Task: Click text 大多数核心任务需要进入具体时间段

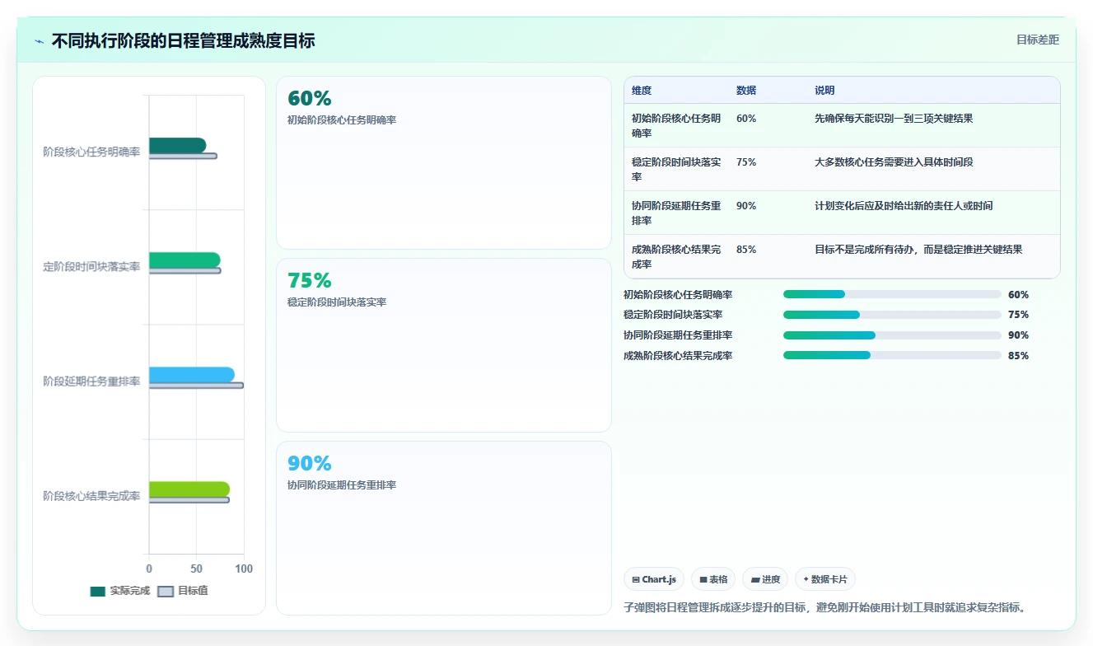Action: 894,162
